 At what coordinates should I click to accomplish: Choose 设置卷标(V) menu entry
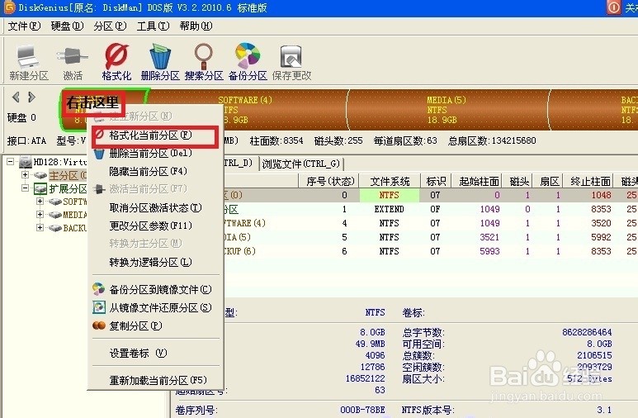tap(155, 354)
